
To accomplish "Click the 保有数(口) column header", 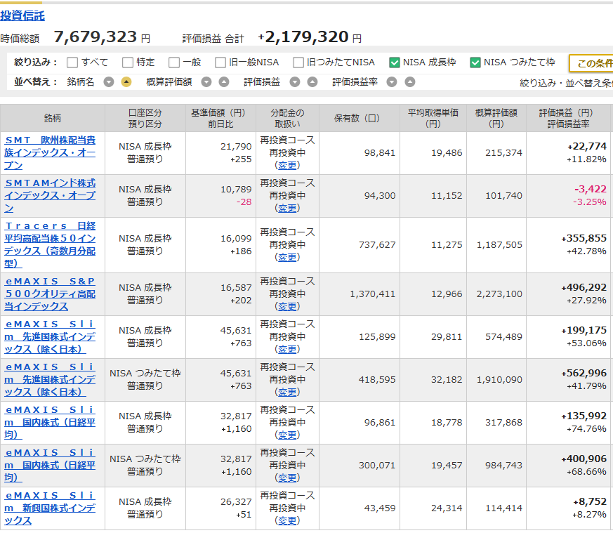I will coord(360,118).
